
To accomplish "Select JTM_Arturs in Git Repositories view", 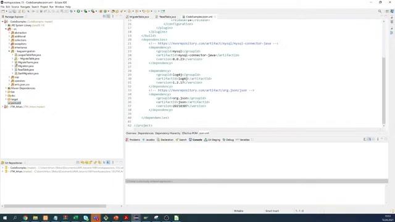I will (x=16, y=171).
